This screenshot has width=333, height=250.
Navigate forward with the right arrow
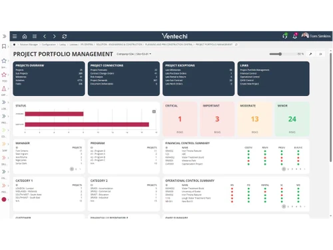pyautogui.click(x=55, y=36)
